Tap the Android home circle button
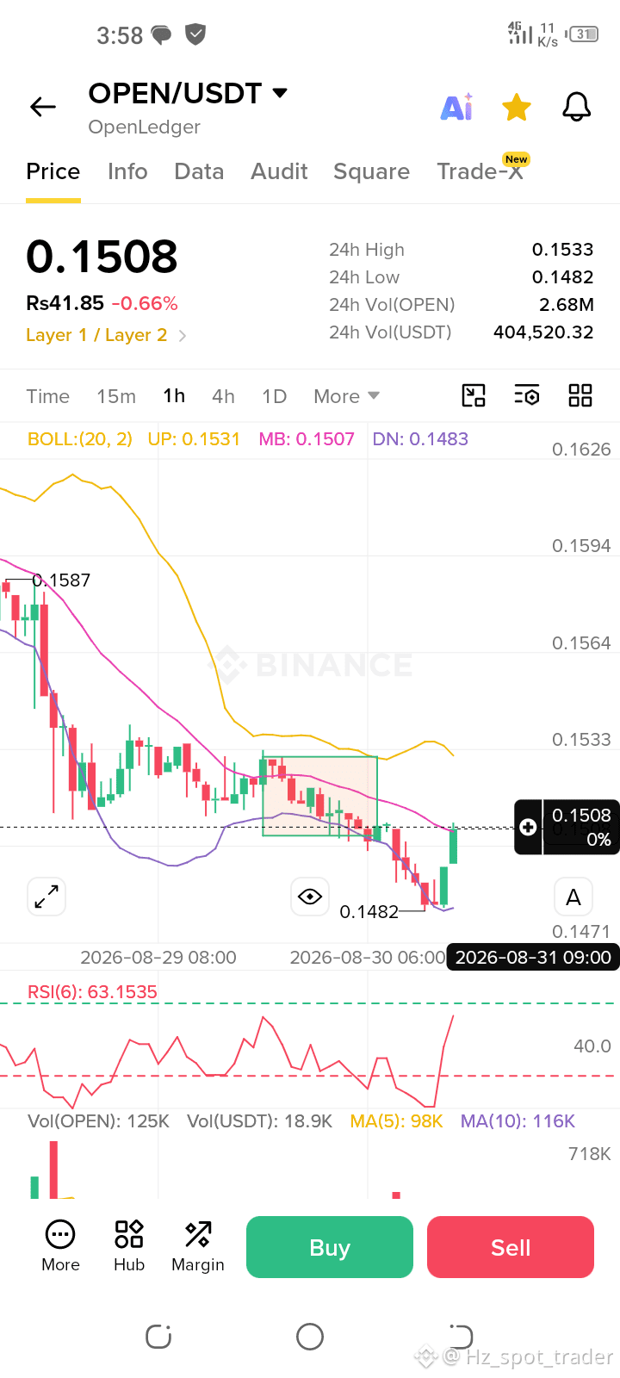This screenshot has width=620, height=1378. 310,1337
